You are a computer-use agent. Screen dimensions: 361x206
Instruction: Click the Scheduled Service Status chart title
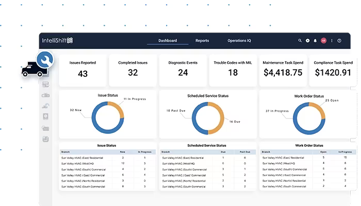coord(208,96)
